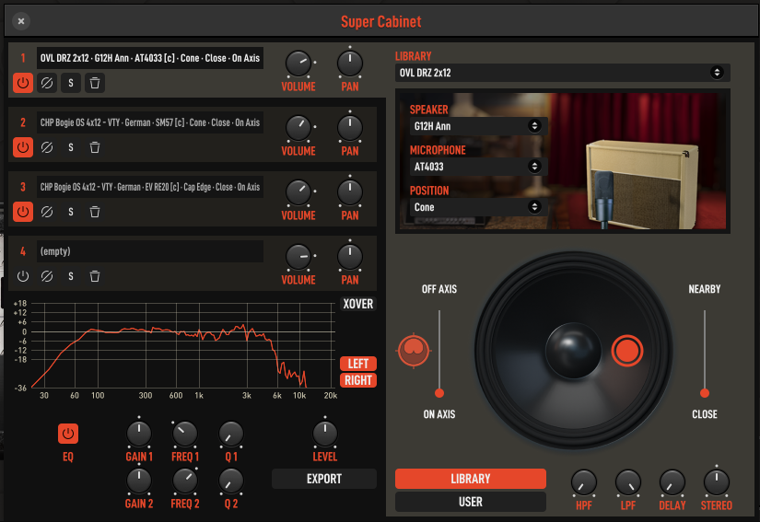The height and width of the screenshot is (522, 760).
Task: Invert phase on slot 3
Action: coord(47,212)
